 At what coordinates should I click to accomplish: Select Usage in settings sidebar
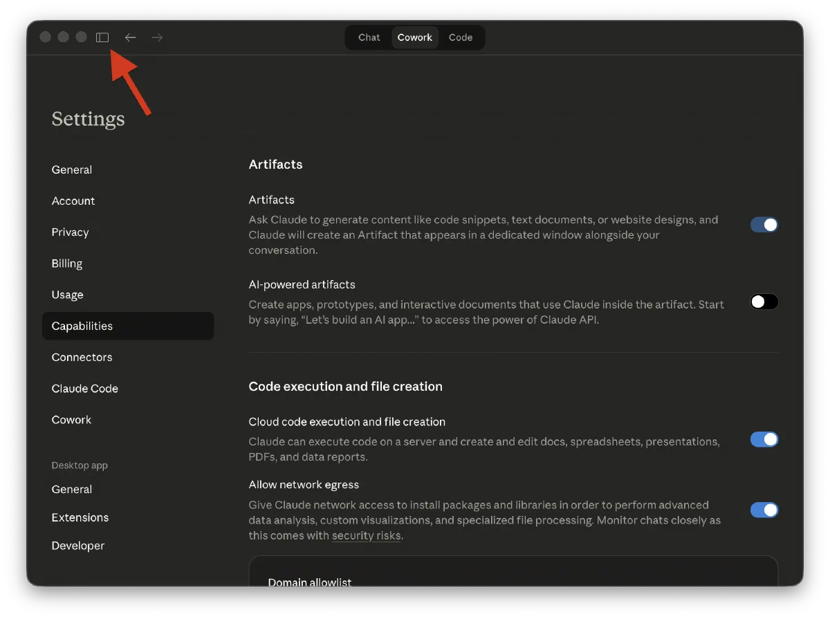click(x=68, y=295)
